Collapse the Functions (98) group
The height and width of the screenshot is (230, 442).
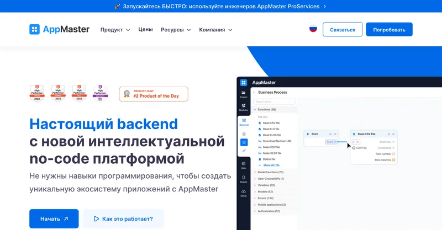point(273,110)
